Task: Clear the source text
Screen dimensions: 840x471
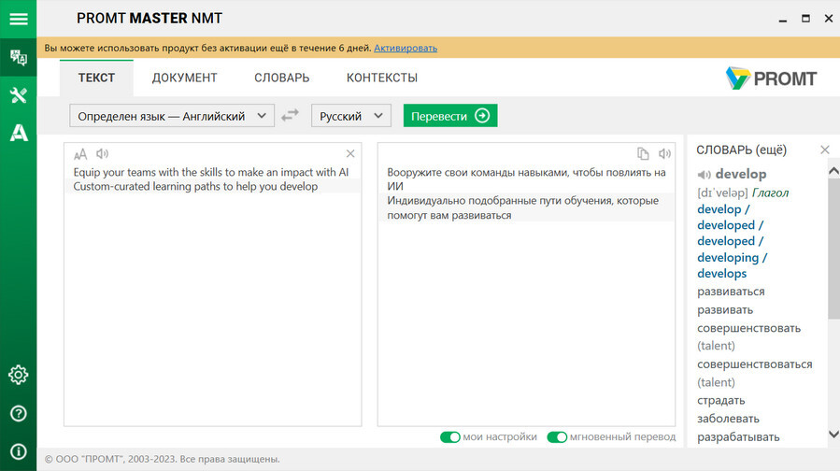Action: click(350, 154)
